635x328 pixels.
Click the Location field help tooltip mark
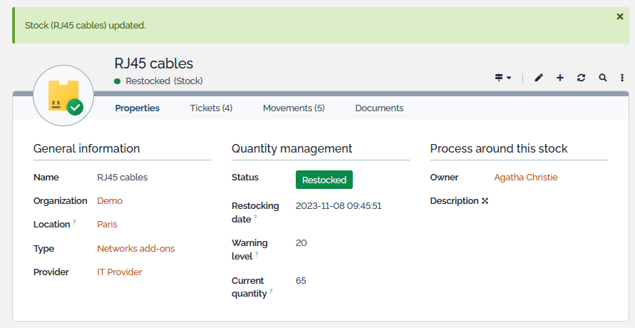click(75, 222)
